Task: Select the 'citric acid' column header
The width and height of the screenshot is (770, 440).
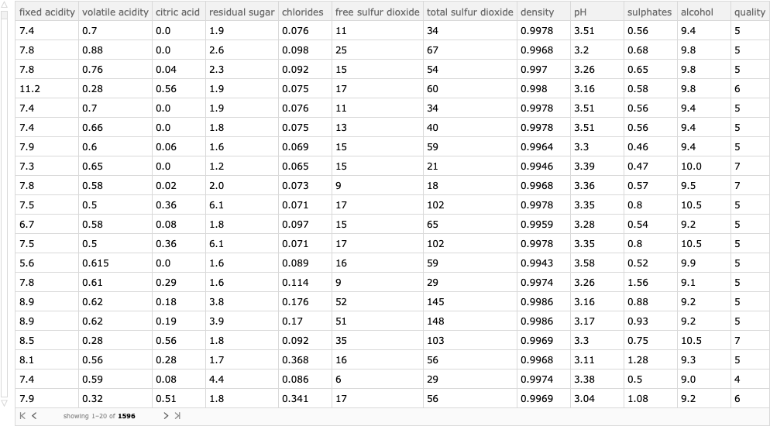Action: tap(177, 12)
